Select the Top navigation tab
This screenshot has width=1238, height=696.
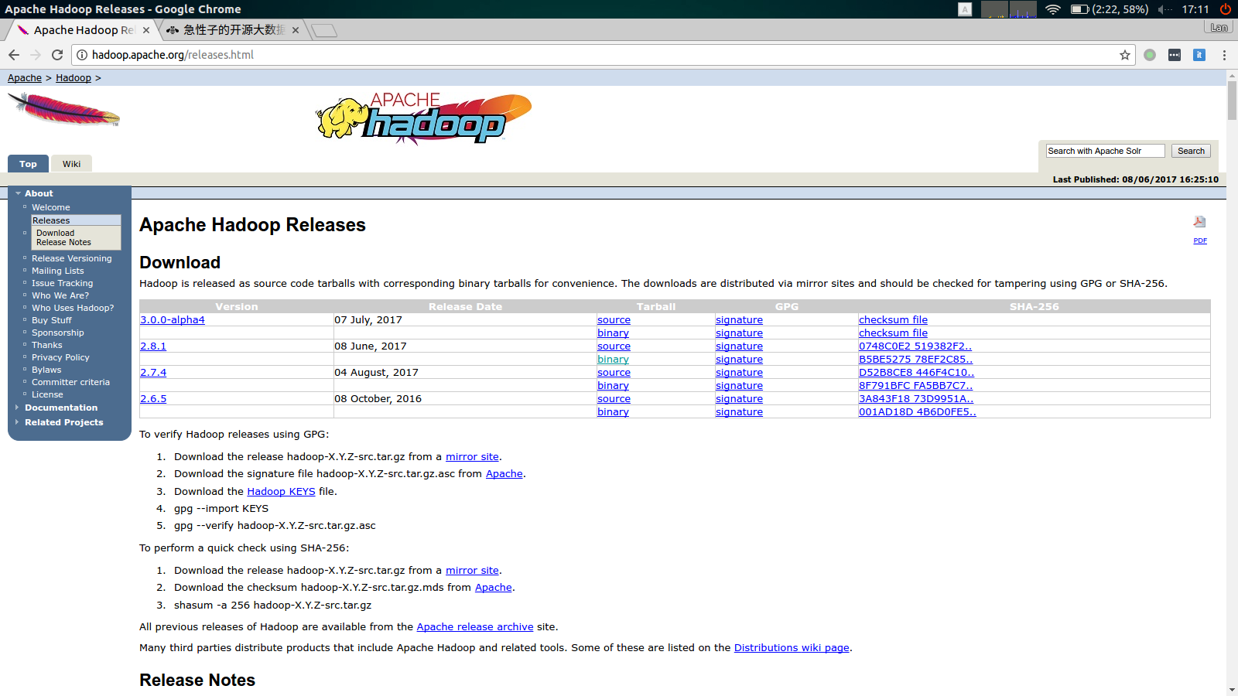point(28,164)
